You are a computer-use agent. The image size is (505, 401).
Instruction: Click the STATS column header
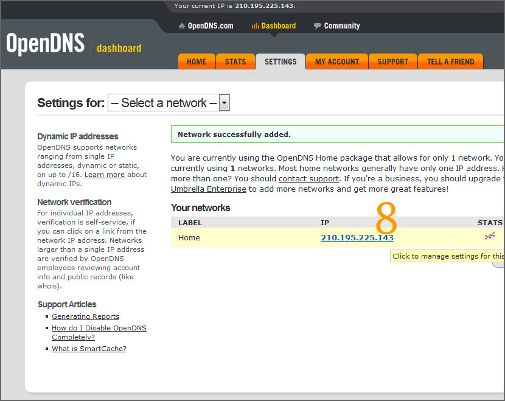click(490, 223)
